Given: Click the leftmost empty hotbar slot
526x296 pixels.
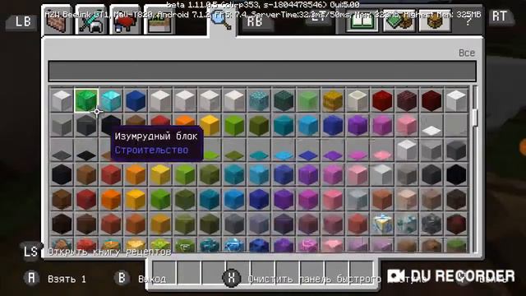Looking at the screenshot, I should tap(164, 272).
